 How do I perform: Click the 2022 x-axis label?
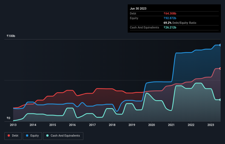tap(191, 125)
